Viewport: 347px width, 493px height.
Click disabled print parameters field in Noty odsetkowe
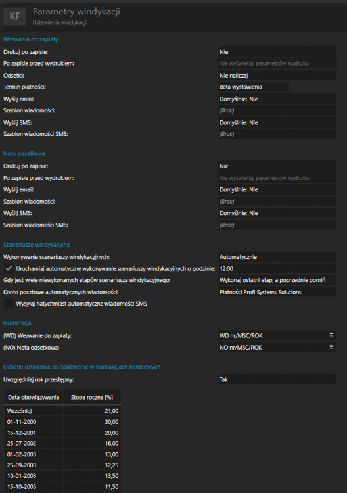click(277, 178)
